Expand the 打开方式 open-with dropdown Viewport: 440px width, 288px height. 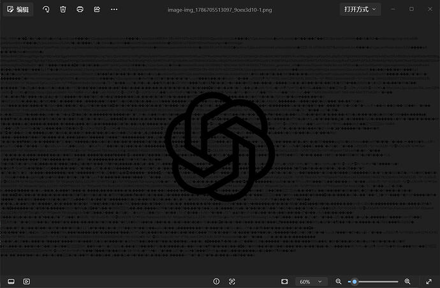click(x=360, y=10)
